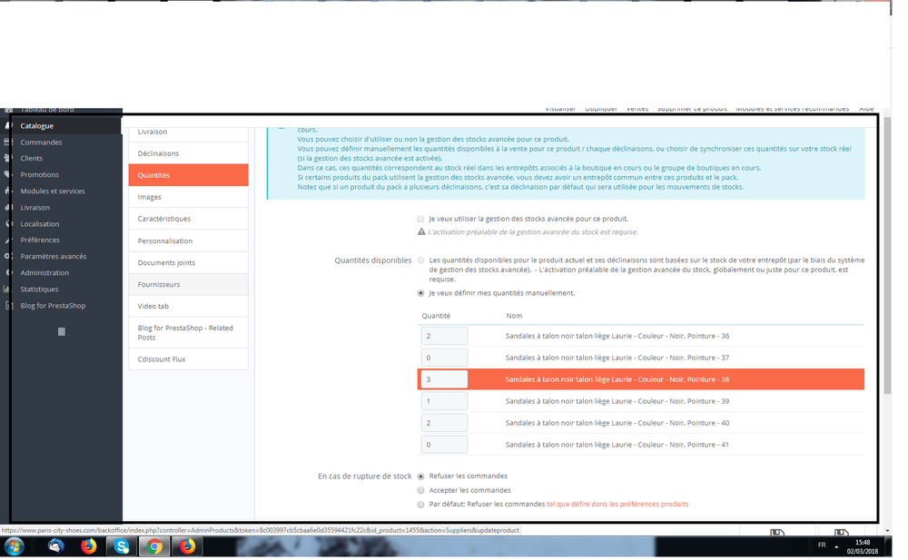908x560 pixels.
Task: Open the Windows Start menu
Action: click(14, 546)
